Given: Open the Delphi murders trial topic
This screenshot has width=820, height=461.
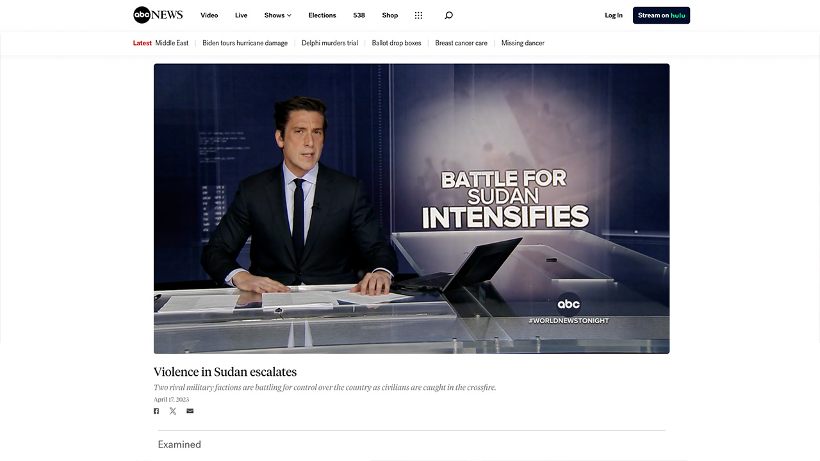Looking at the screenshot, I should [330, 43].
